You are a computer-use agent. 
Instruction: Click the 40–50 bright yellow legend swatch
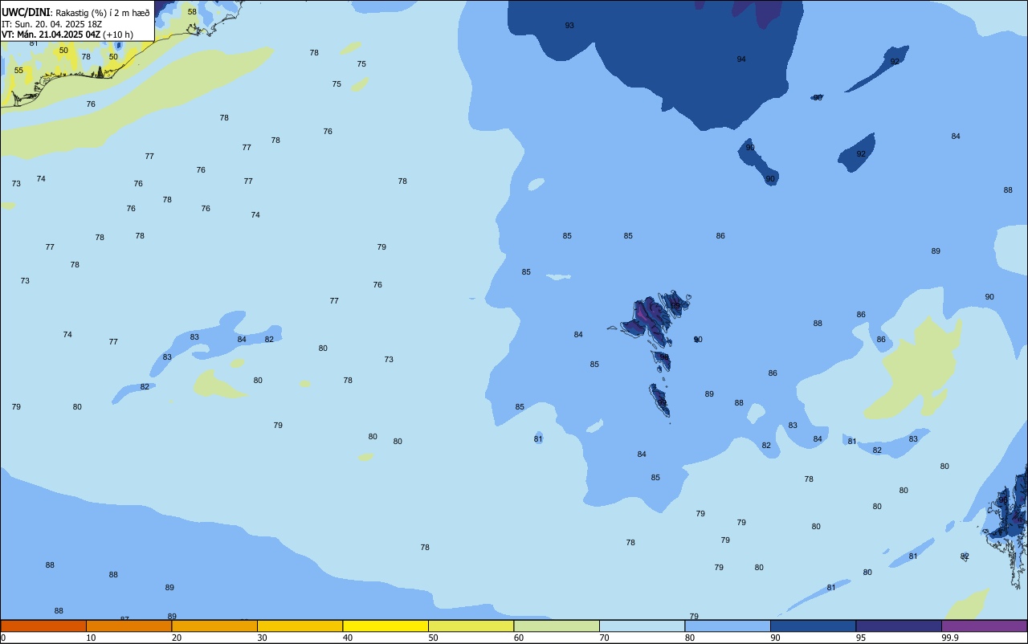pyautogui.click(x=385, y=626)
